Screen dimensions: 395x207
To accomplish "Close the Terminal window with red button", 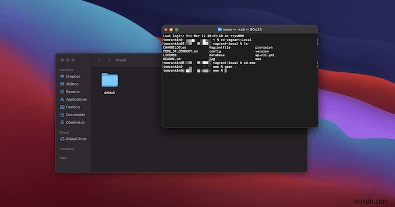I will pyautogui.click(x=166, y=29).
